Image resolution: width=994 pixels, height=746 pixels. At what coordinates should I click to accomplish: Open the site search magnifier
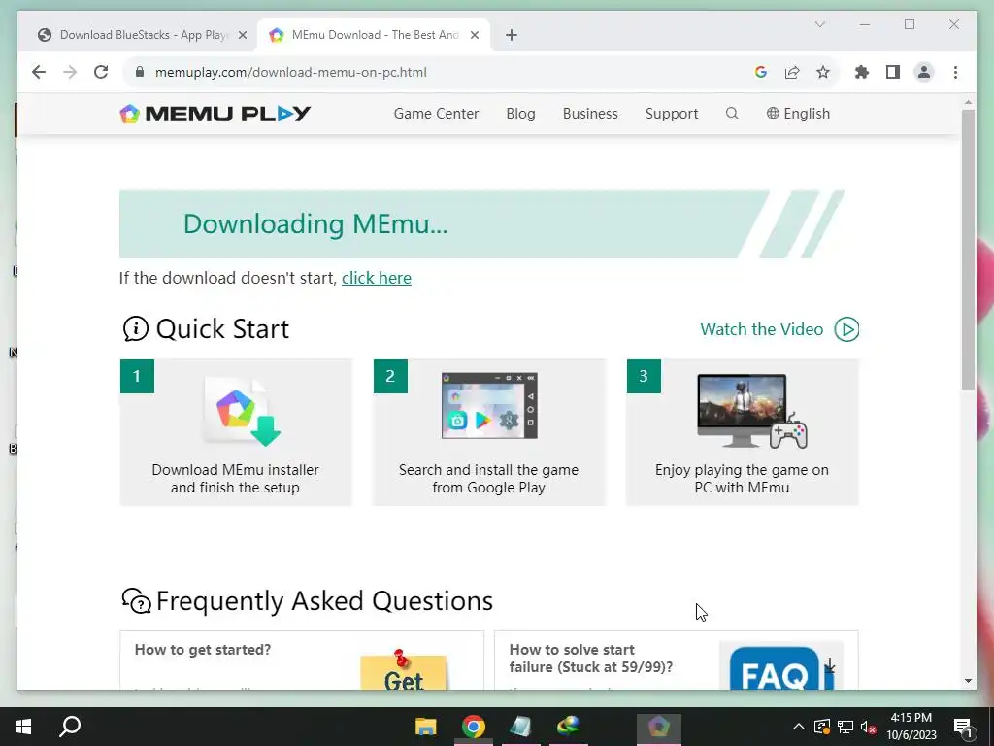732,114
